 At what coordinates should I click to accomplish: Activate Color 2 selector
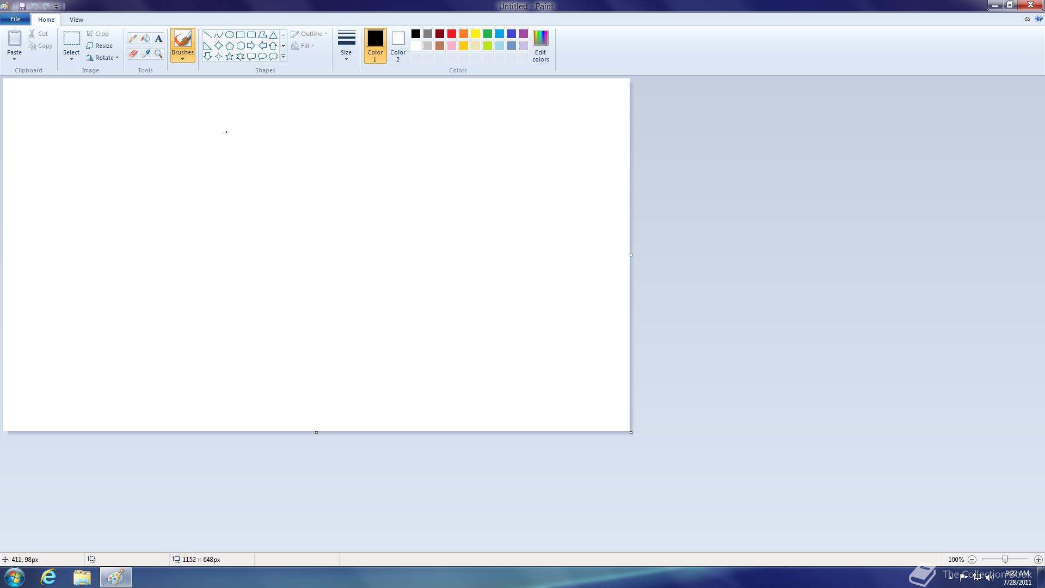[x=398, y=46]
